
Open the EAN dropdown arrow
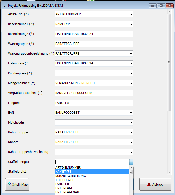point(131,113)
